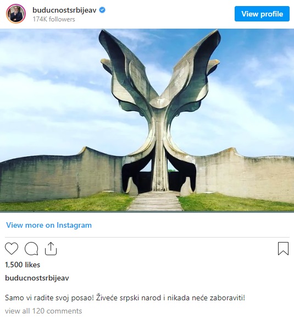Open comments using the speech bubble icon
This screenshot has height=319, width=294.
pyautogui.click(x=31, y=249)
